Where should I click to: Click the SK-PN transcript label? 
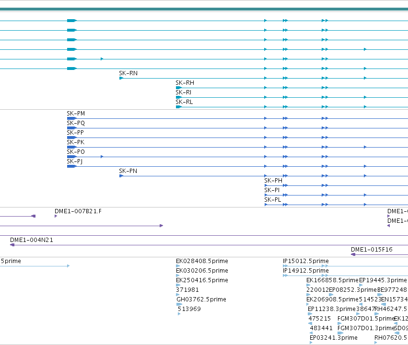pyautogui.click(x=128, y=171)
